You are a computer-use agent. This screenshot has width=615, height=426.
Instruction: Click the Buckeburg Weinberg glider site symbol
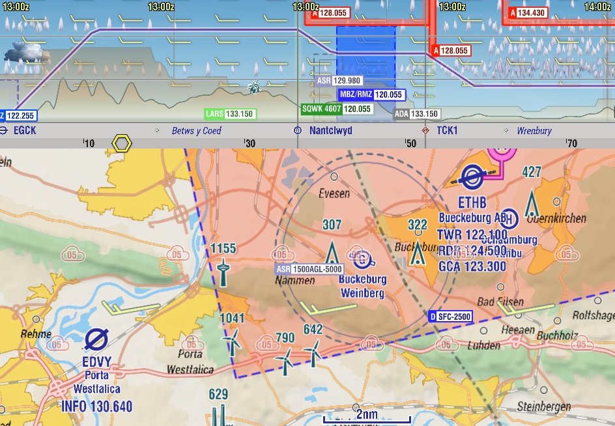pyautogui.click(x=363, y=259)
